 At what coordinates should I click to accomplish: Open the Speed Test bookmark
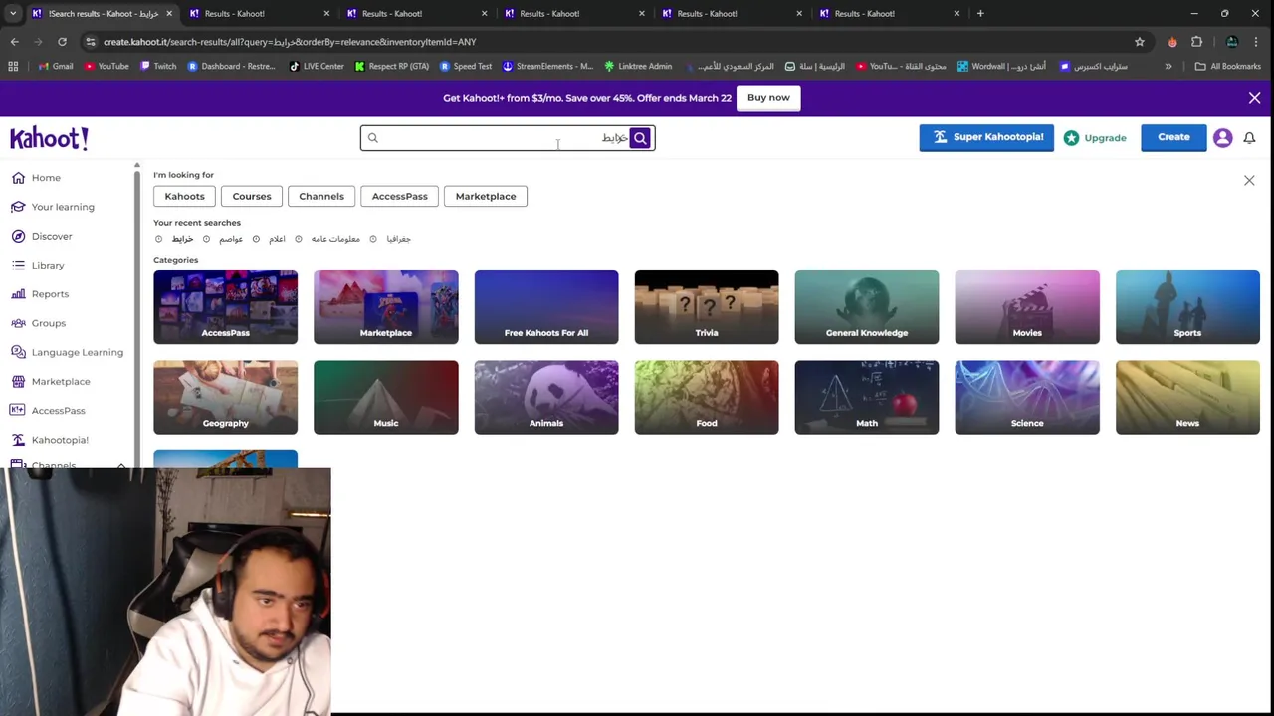pyautogui.click(x=466, y=66)
